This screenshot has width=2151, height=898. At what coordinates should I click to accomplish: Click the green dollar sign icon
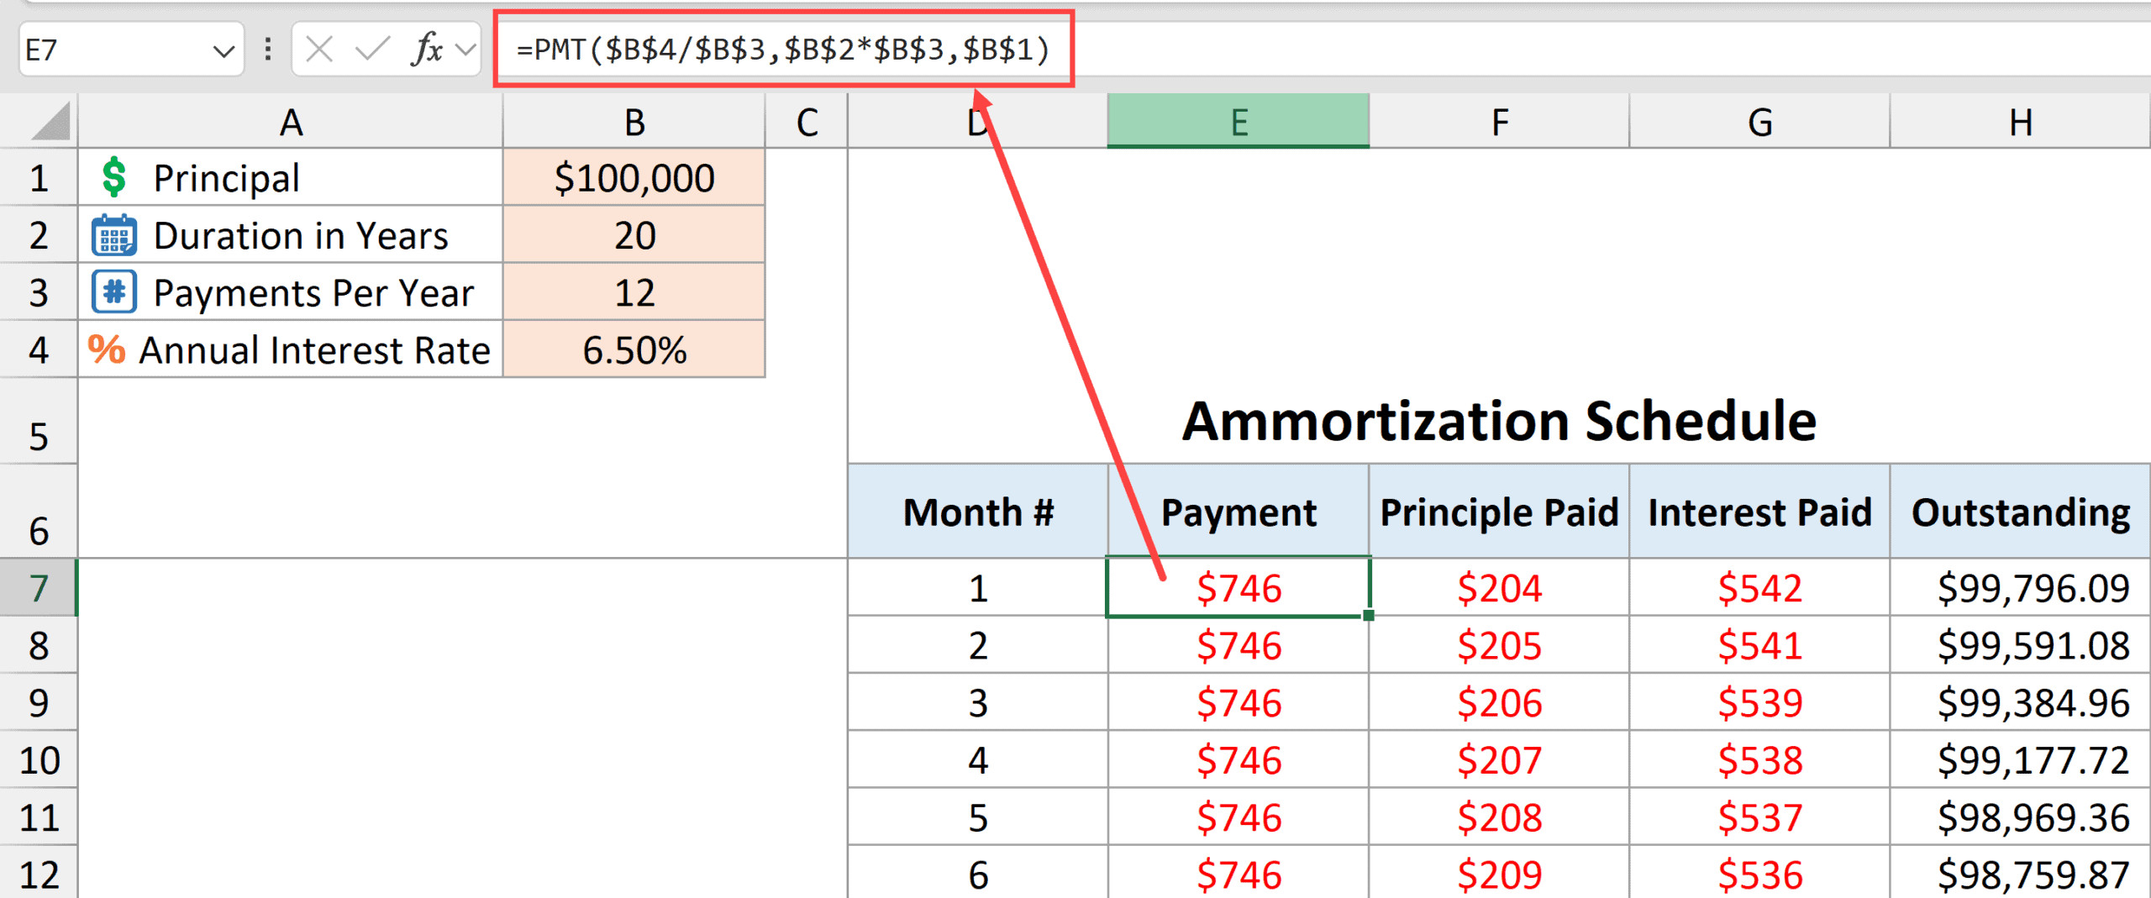pyautogui.click(x=113, y=178)
